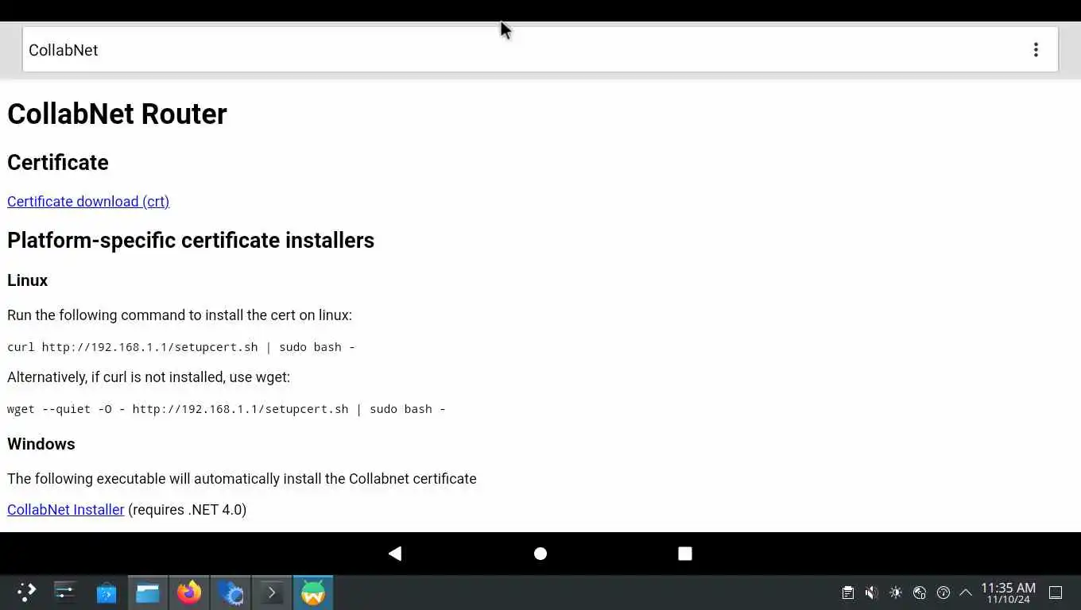Open the KDE application launcher
Screen dimensions: 1081x610
(26, 593)
